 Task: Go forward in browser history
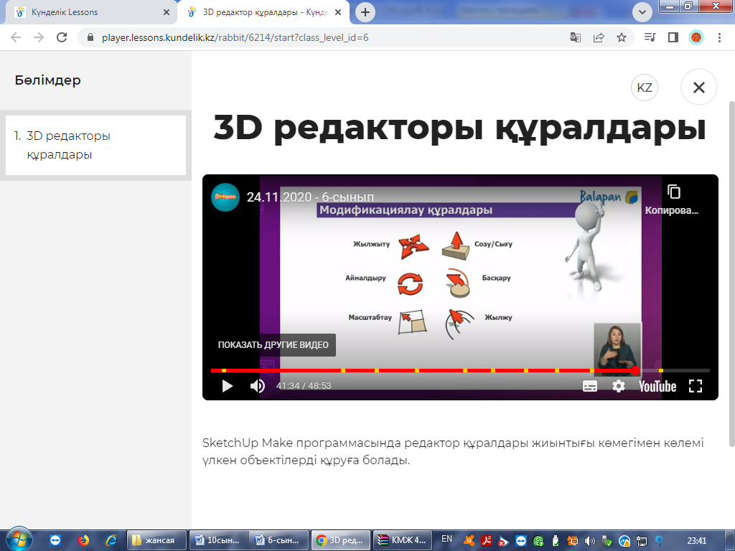[39, 37]
